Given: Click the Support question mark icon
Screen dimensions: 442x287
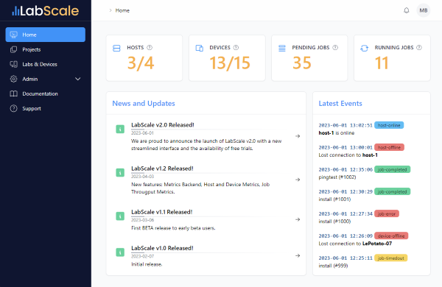Looking at the screenshot, I should pos(13,108).
